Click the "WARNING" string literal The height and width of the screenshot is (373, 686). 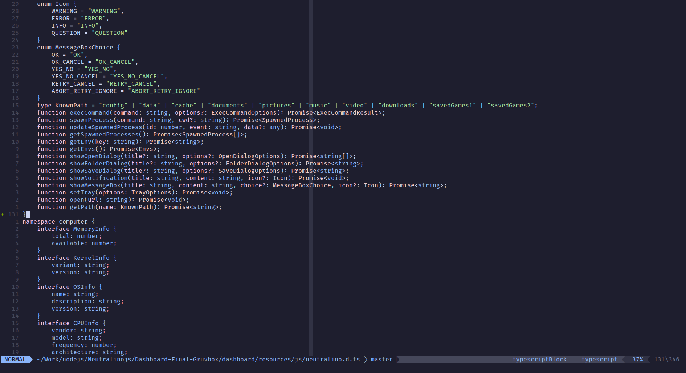104,11
